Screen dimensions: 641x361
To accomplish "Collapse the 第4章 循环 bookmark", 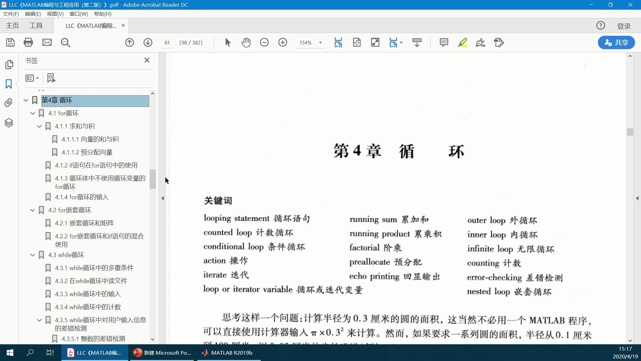I will click(26, 100).
